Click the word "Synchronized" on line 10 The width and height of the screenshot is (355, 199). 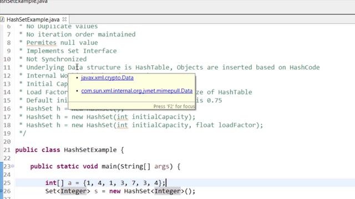(x=64, y=59)
